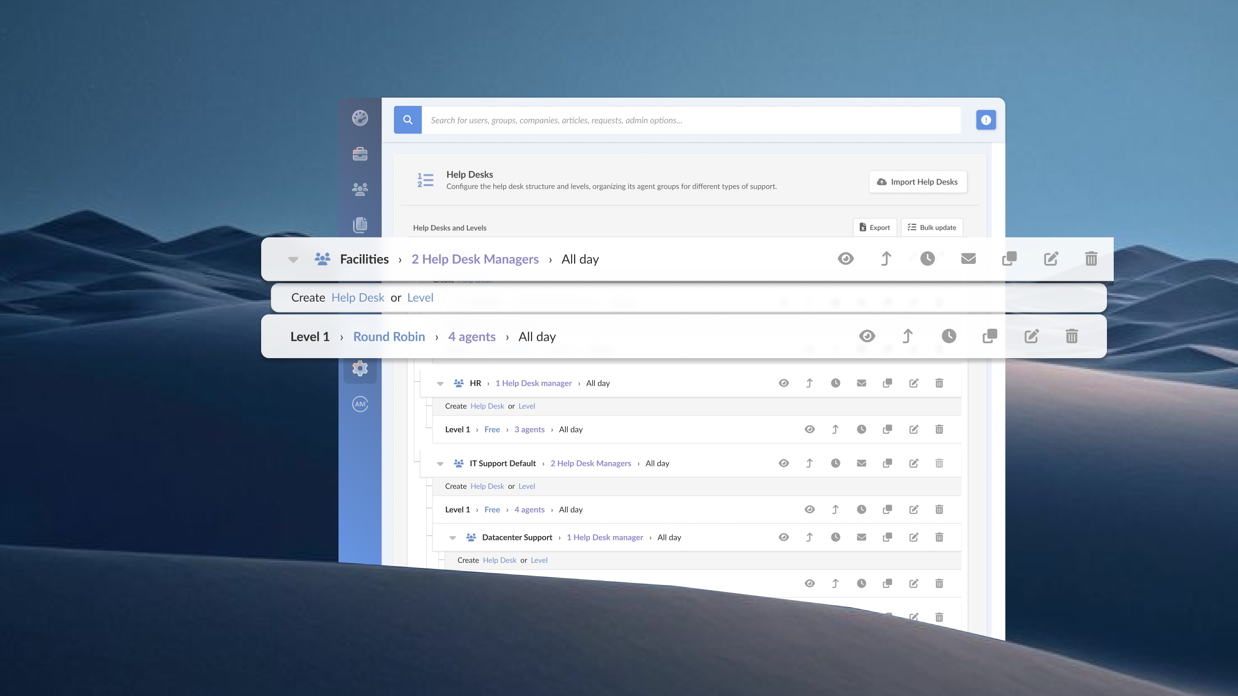Open the clock icon on Round Robin level
Viewport: 1238px width, 696px height.
[949, 336]
